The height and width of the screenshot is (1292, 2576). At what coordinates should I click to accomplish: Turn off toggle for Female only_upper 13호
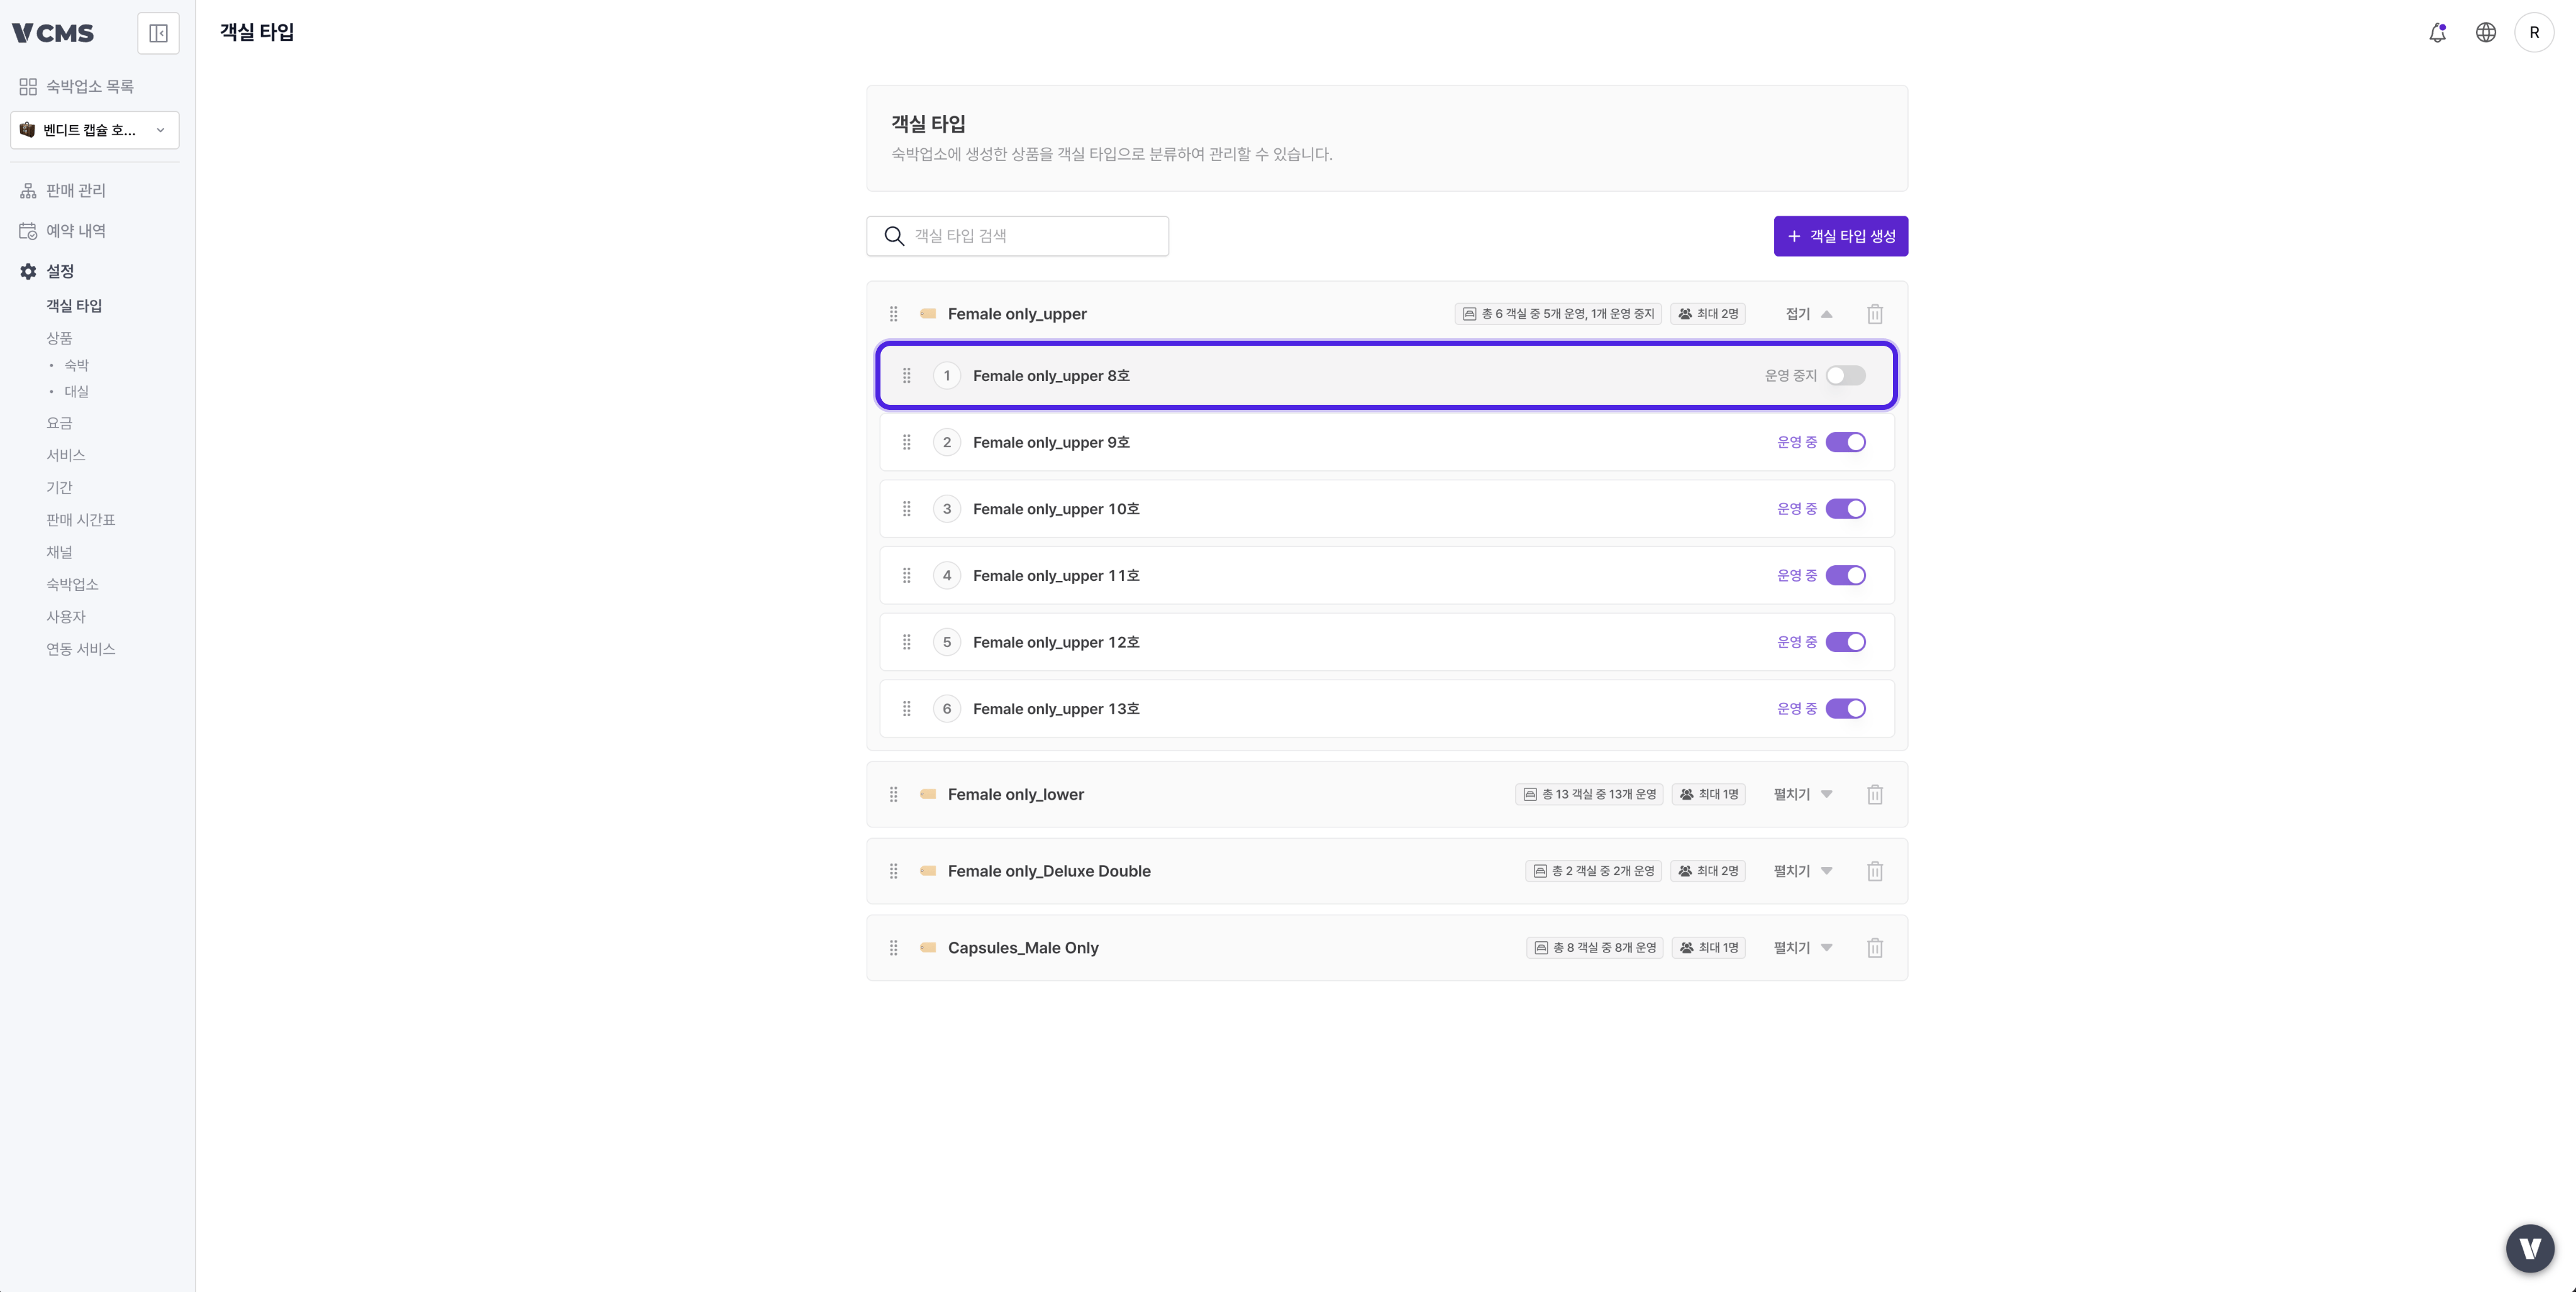(x=1845, y=709)
